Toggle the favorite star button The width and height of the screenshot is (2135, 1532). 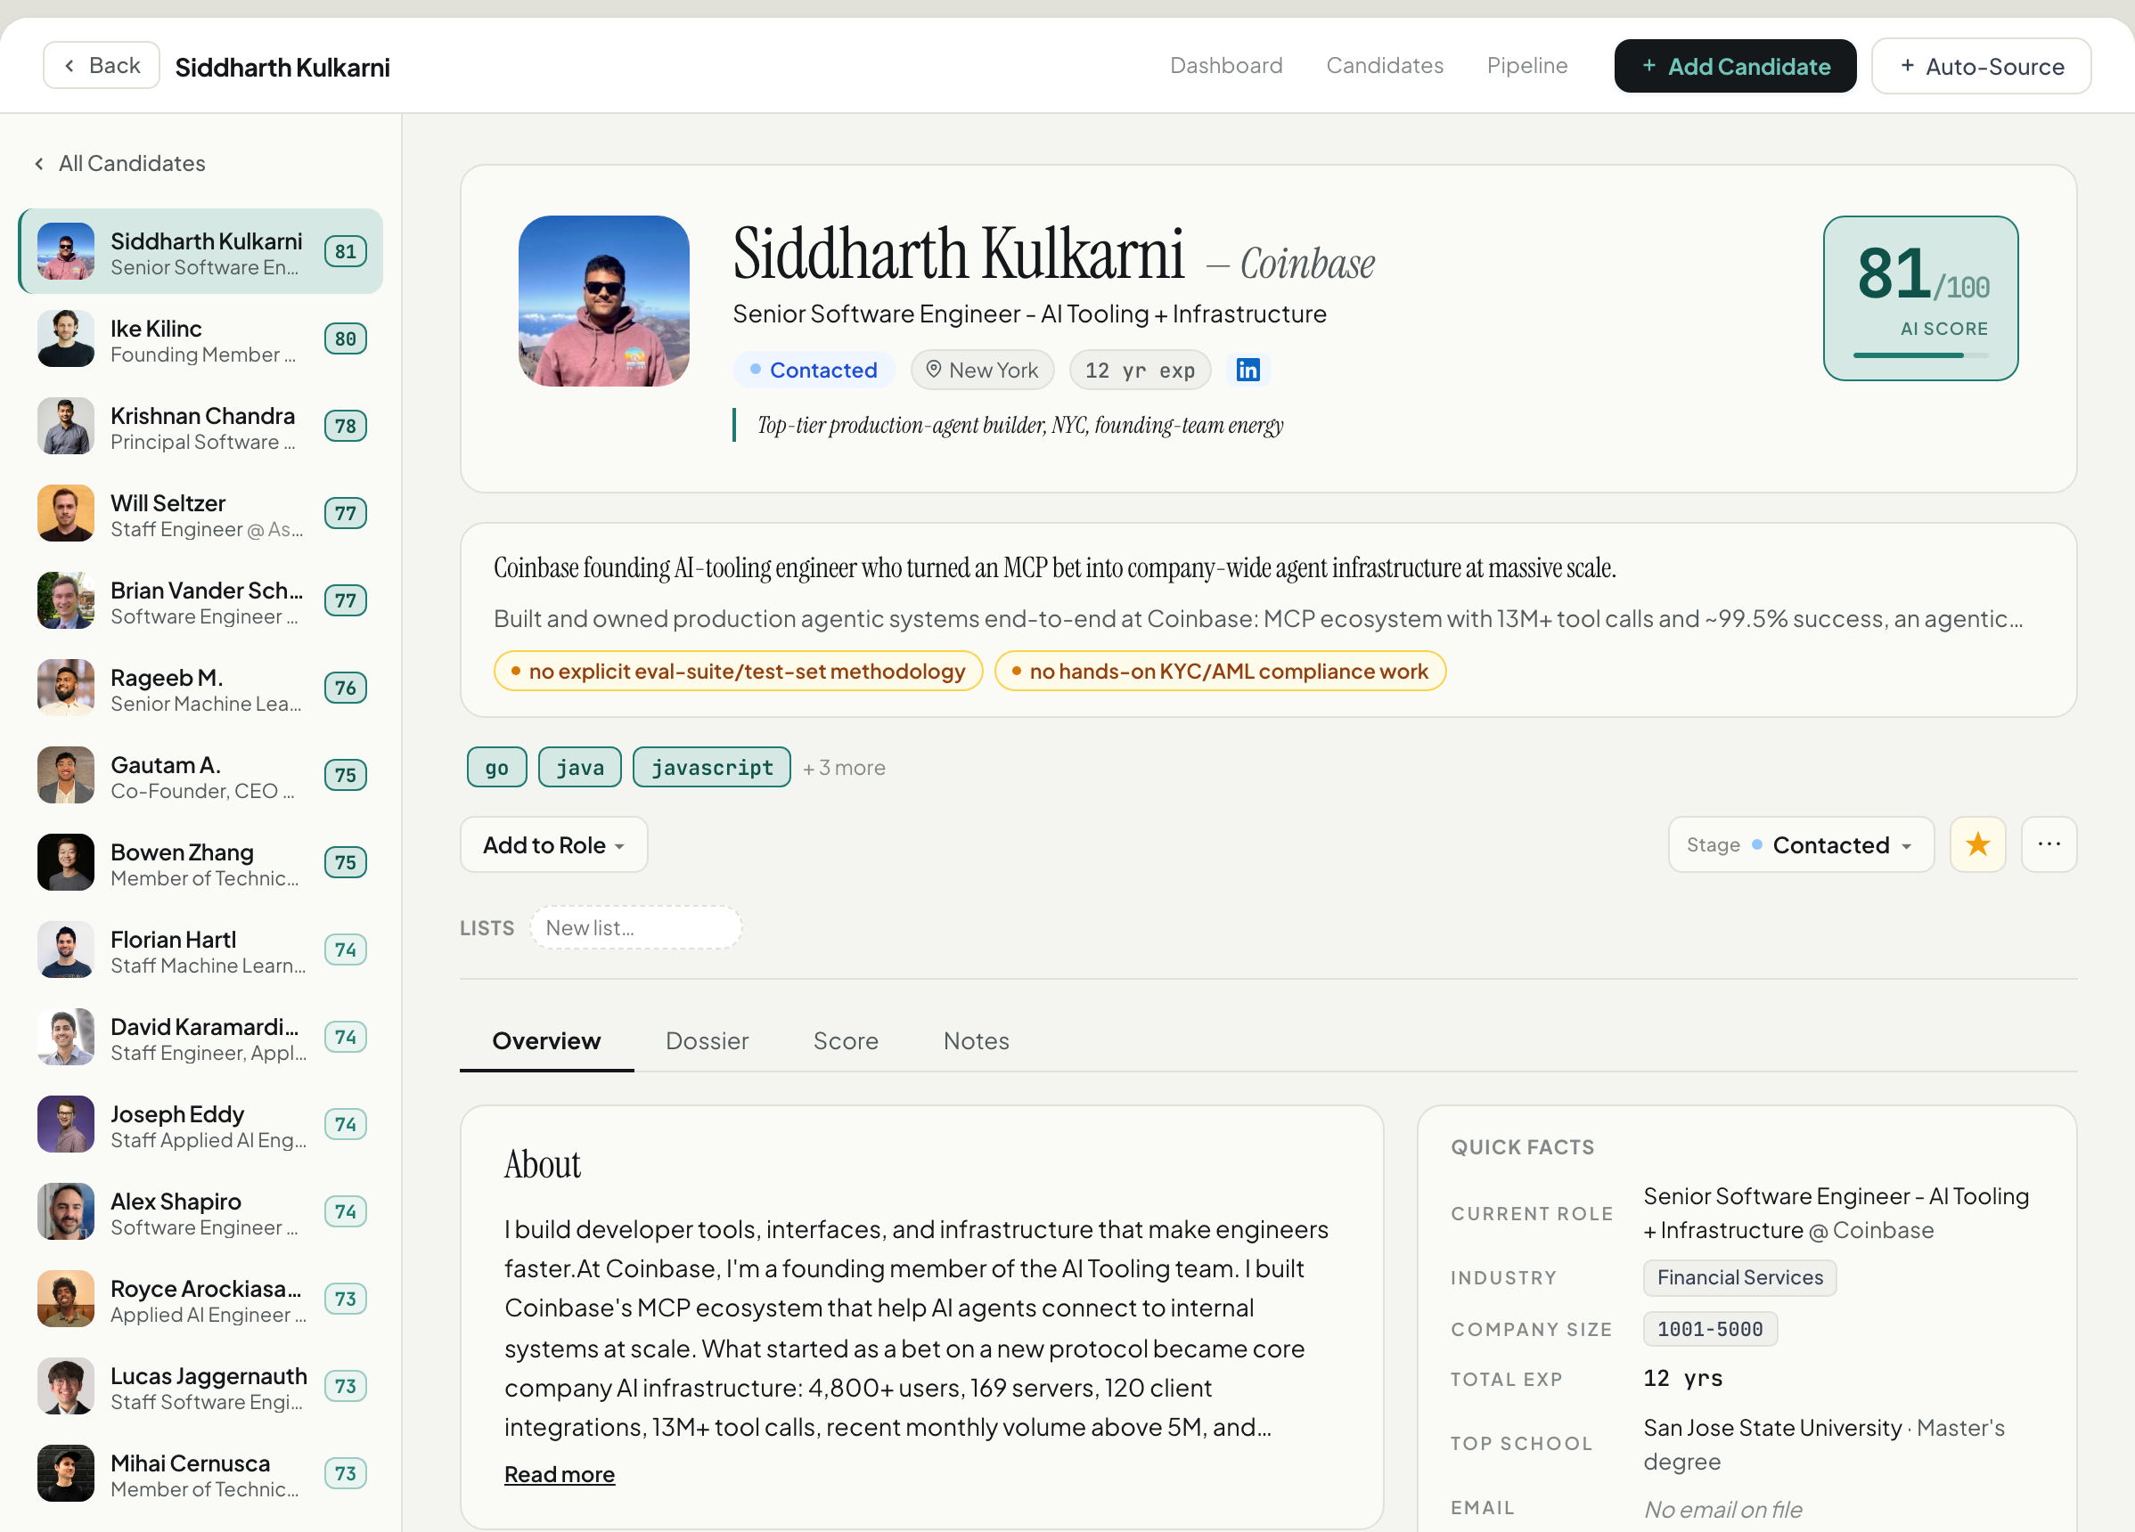[x=1978, y=844]
